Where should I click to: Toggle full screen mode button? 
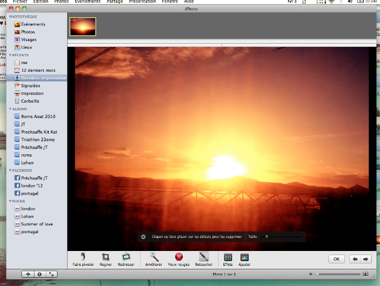pos(52,274)
